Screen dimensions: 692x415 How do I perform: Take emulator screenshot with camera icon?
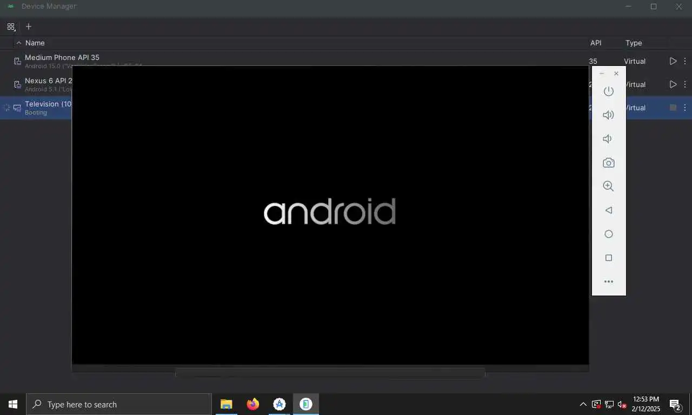click(609, 163)
